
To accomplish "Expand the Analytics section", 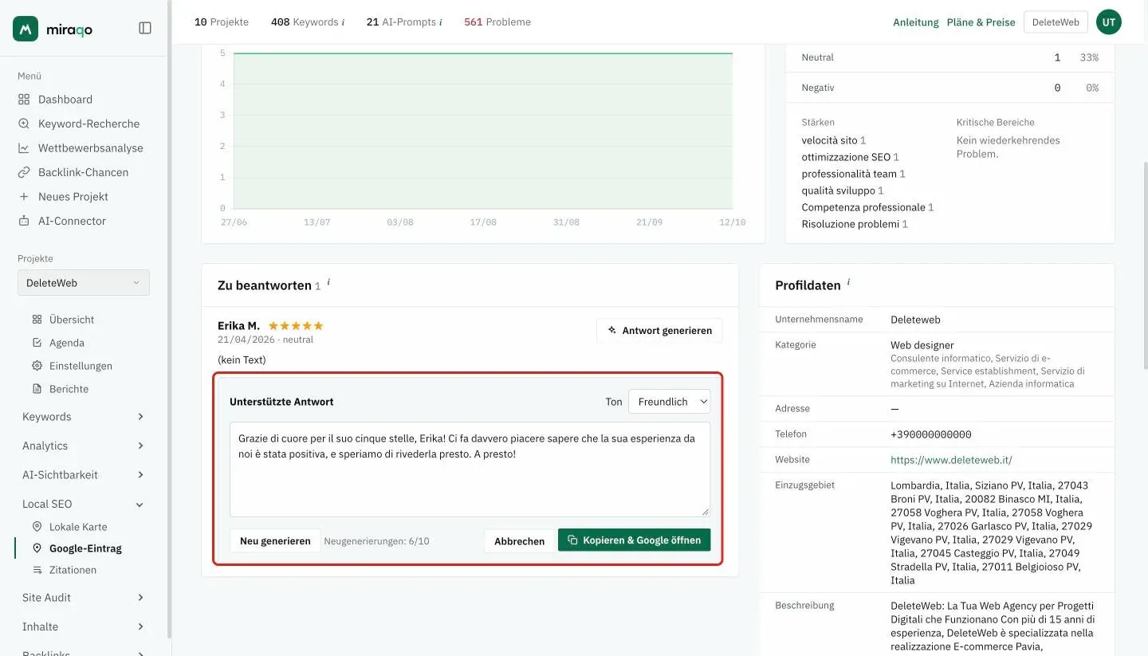I will (84, 446).
